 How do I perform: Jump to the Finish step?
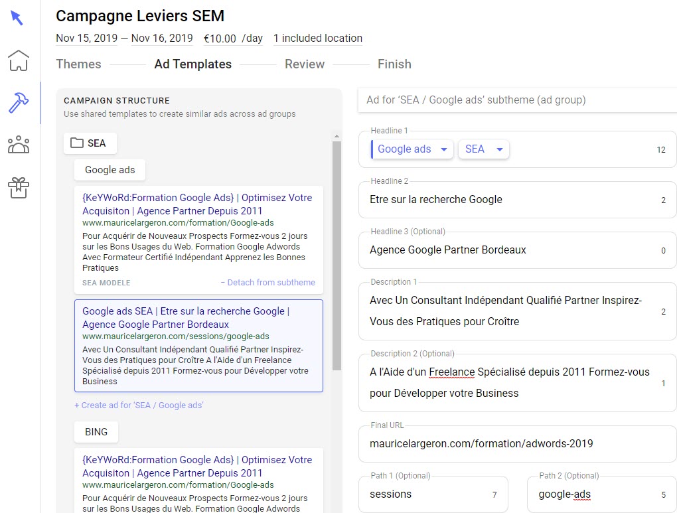(394, 64)
